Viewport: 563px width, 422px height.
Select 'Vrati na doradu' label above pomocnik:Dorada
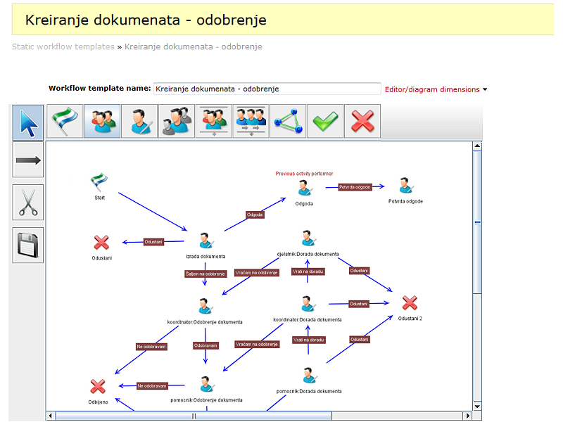(x=309, y=340)
